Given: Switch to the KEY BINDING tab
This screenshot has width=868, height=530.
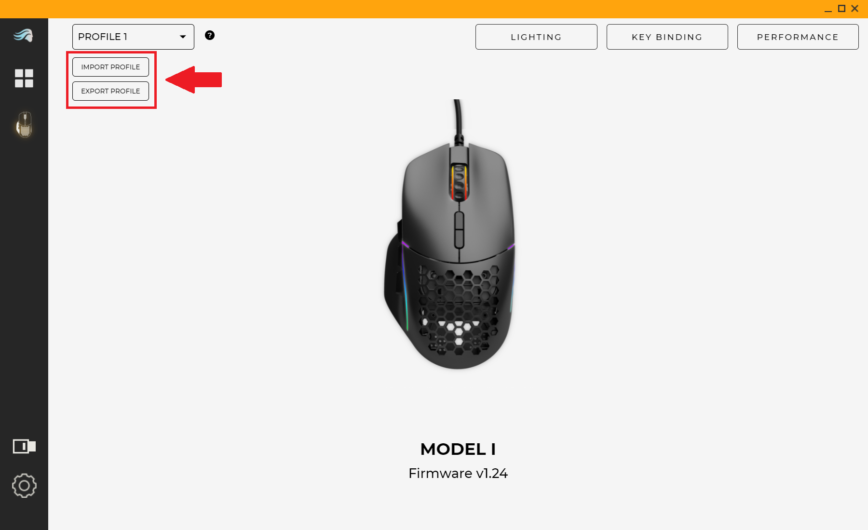Looking at the screenshot, I should [x=667, y=37].
